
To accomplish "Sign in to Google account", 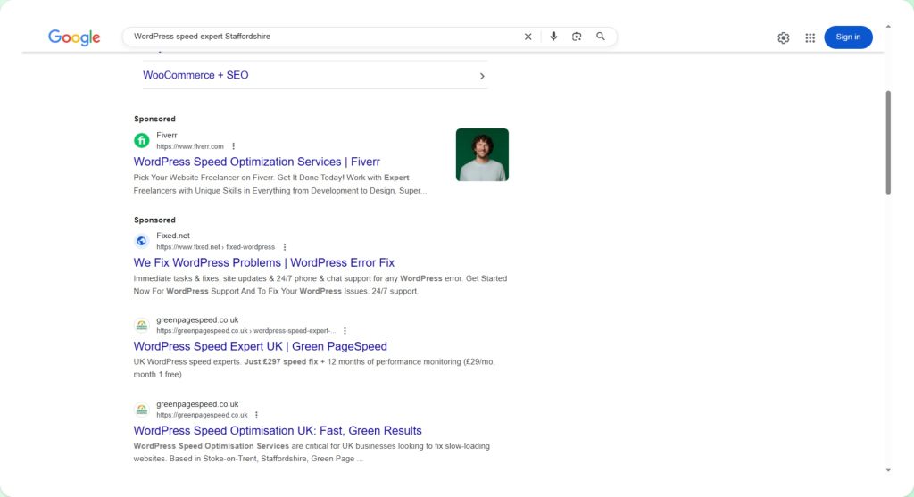I will point(848,37).
